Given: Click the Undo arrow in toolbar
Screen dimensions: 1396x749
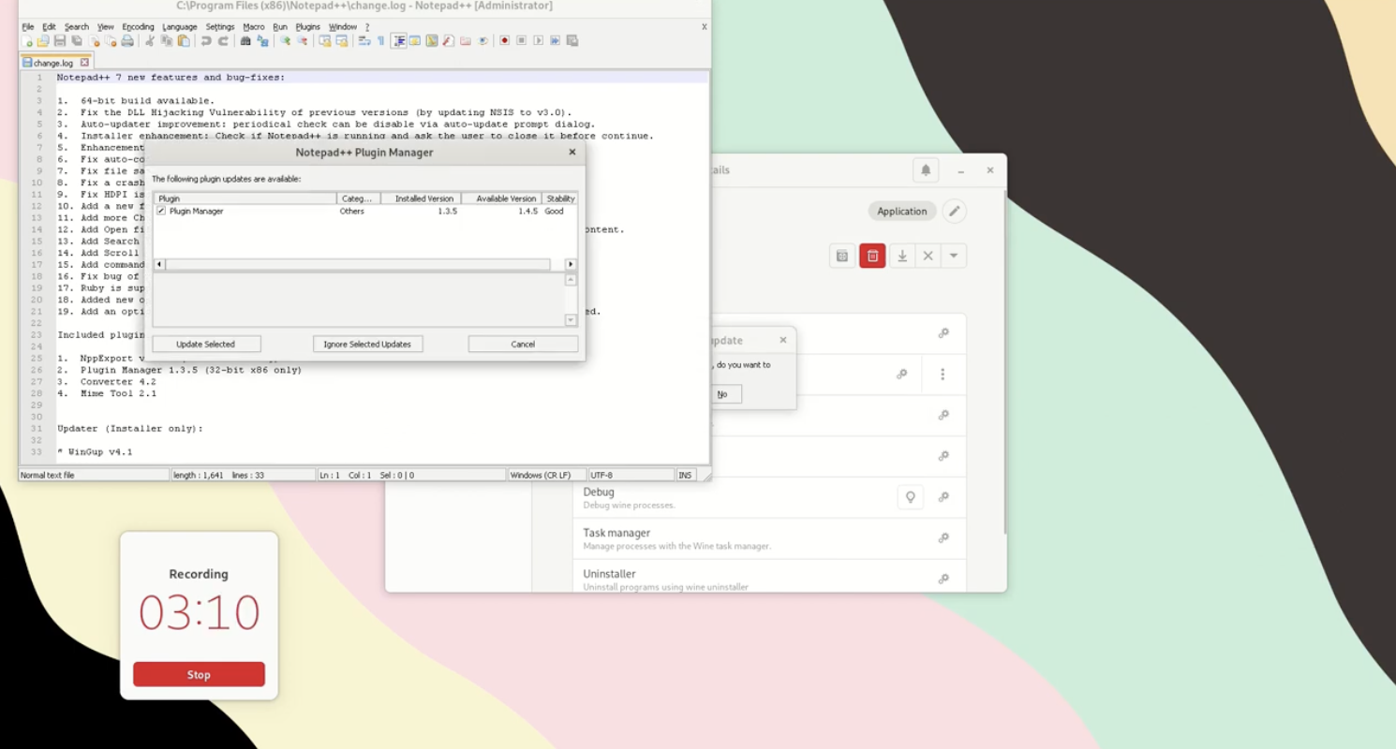Looking at the screenshot, I should [x=206, y=41].
